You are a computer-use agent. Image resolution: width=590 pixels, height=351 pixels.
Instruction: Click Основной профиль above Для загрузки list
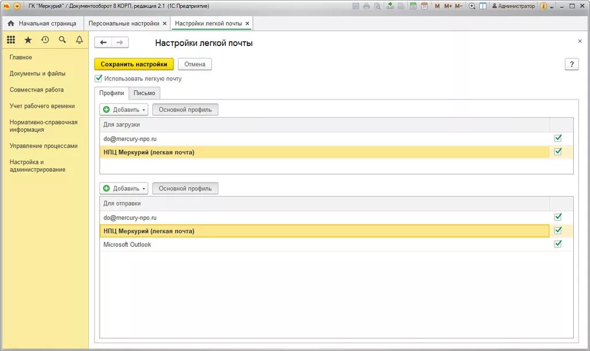coord(185,110)
